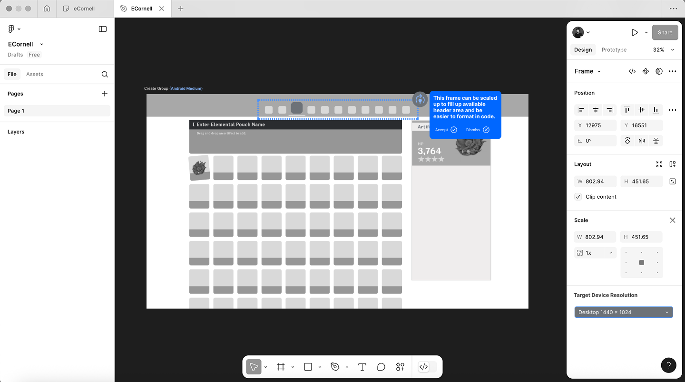
Task: Open the 1x scale factor dropdown
Action: point(611,253)
